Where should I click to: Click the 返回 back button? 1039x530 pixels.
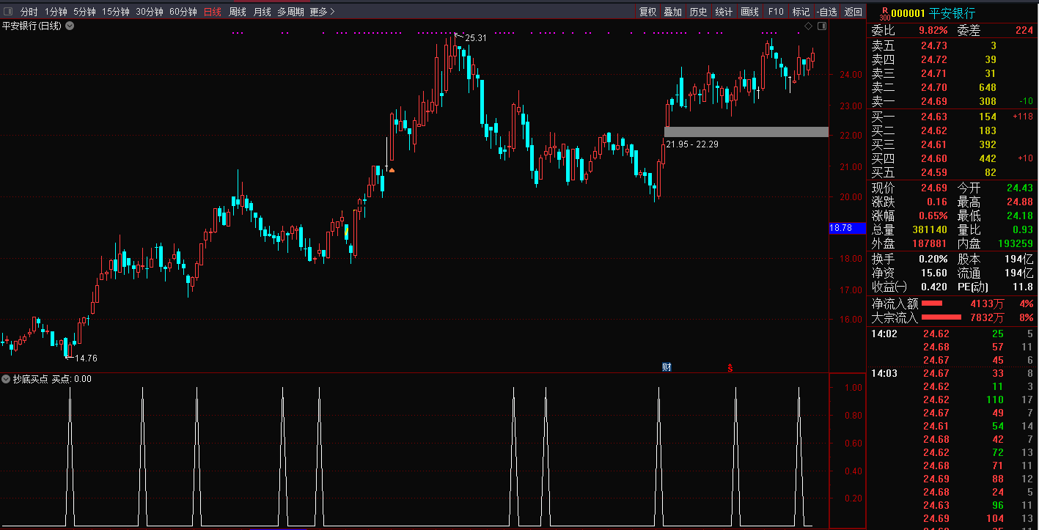(x=853, y=12)
